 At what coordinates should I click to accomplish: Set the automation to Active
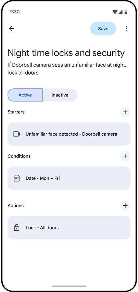25,95
